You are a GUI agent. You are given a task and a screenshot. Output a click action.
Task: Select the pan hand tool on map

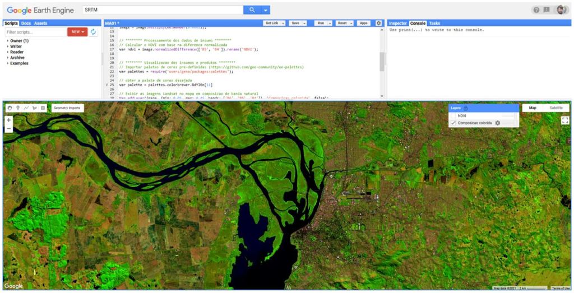(x=10, y=108)
